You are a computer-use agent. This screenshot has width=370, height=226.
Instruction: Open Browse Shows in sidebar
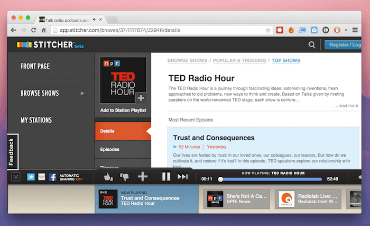click(40, 93)
